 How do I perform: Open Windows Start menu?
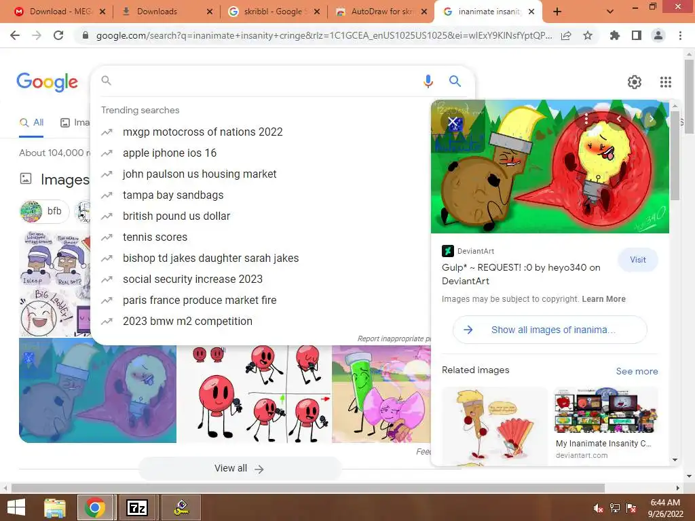click(x=16, y=507)
